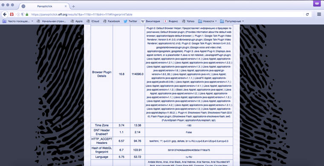Click the green padlock security icon

coord(27,14)
